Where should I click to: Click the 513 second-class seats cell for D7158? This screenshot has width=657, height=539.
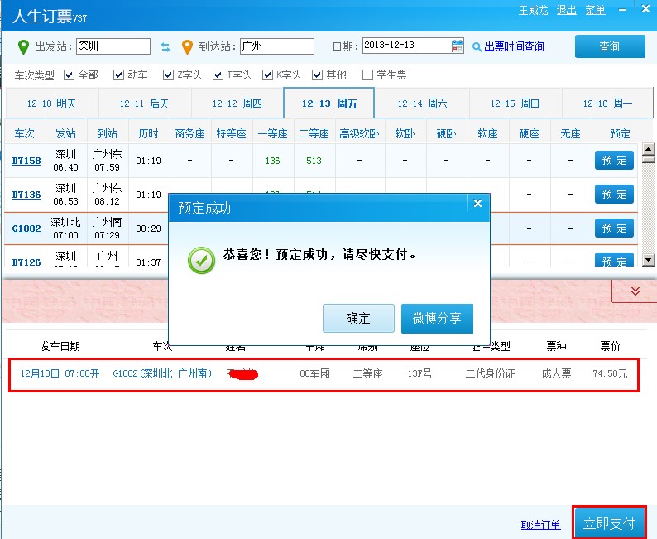314,161
